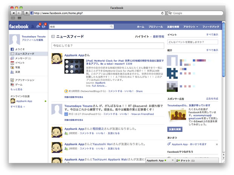The width and height of the screenshot is (234, 175).
Task: Click Appbank App avatar on the MyWorld Clock post
Action: 57,59
